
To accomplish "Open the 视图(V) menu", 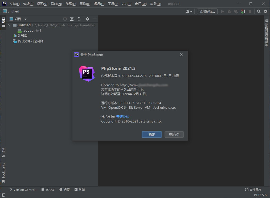I will [42, 4].
